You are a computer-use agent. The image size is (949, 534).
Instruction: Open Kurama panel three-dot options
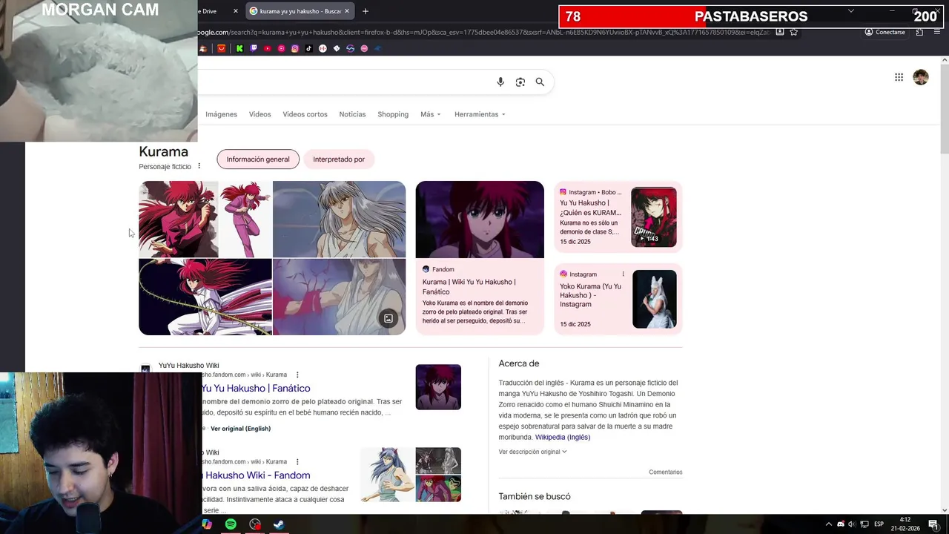[199, 166]
